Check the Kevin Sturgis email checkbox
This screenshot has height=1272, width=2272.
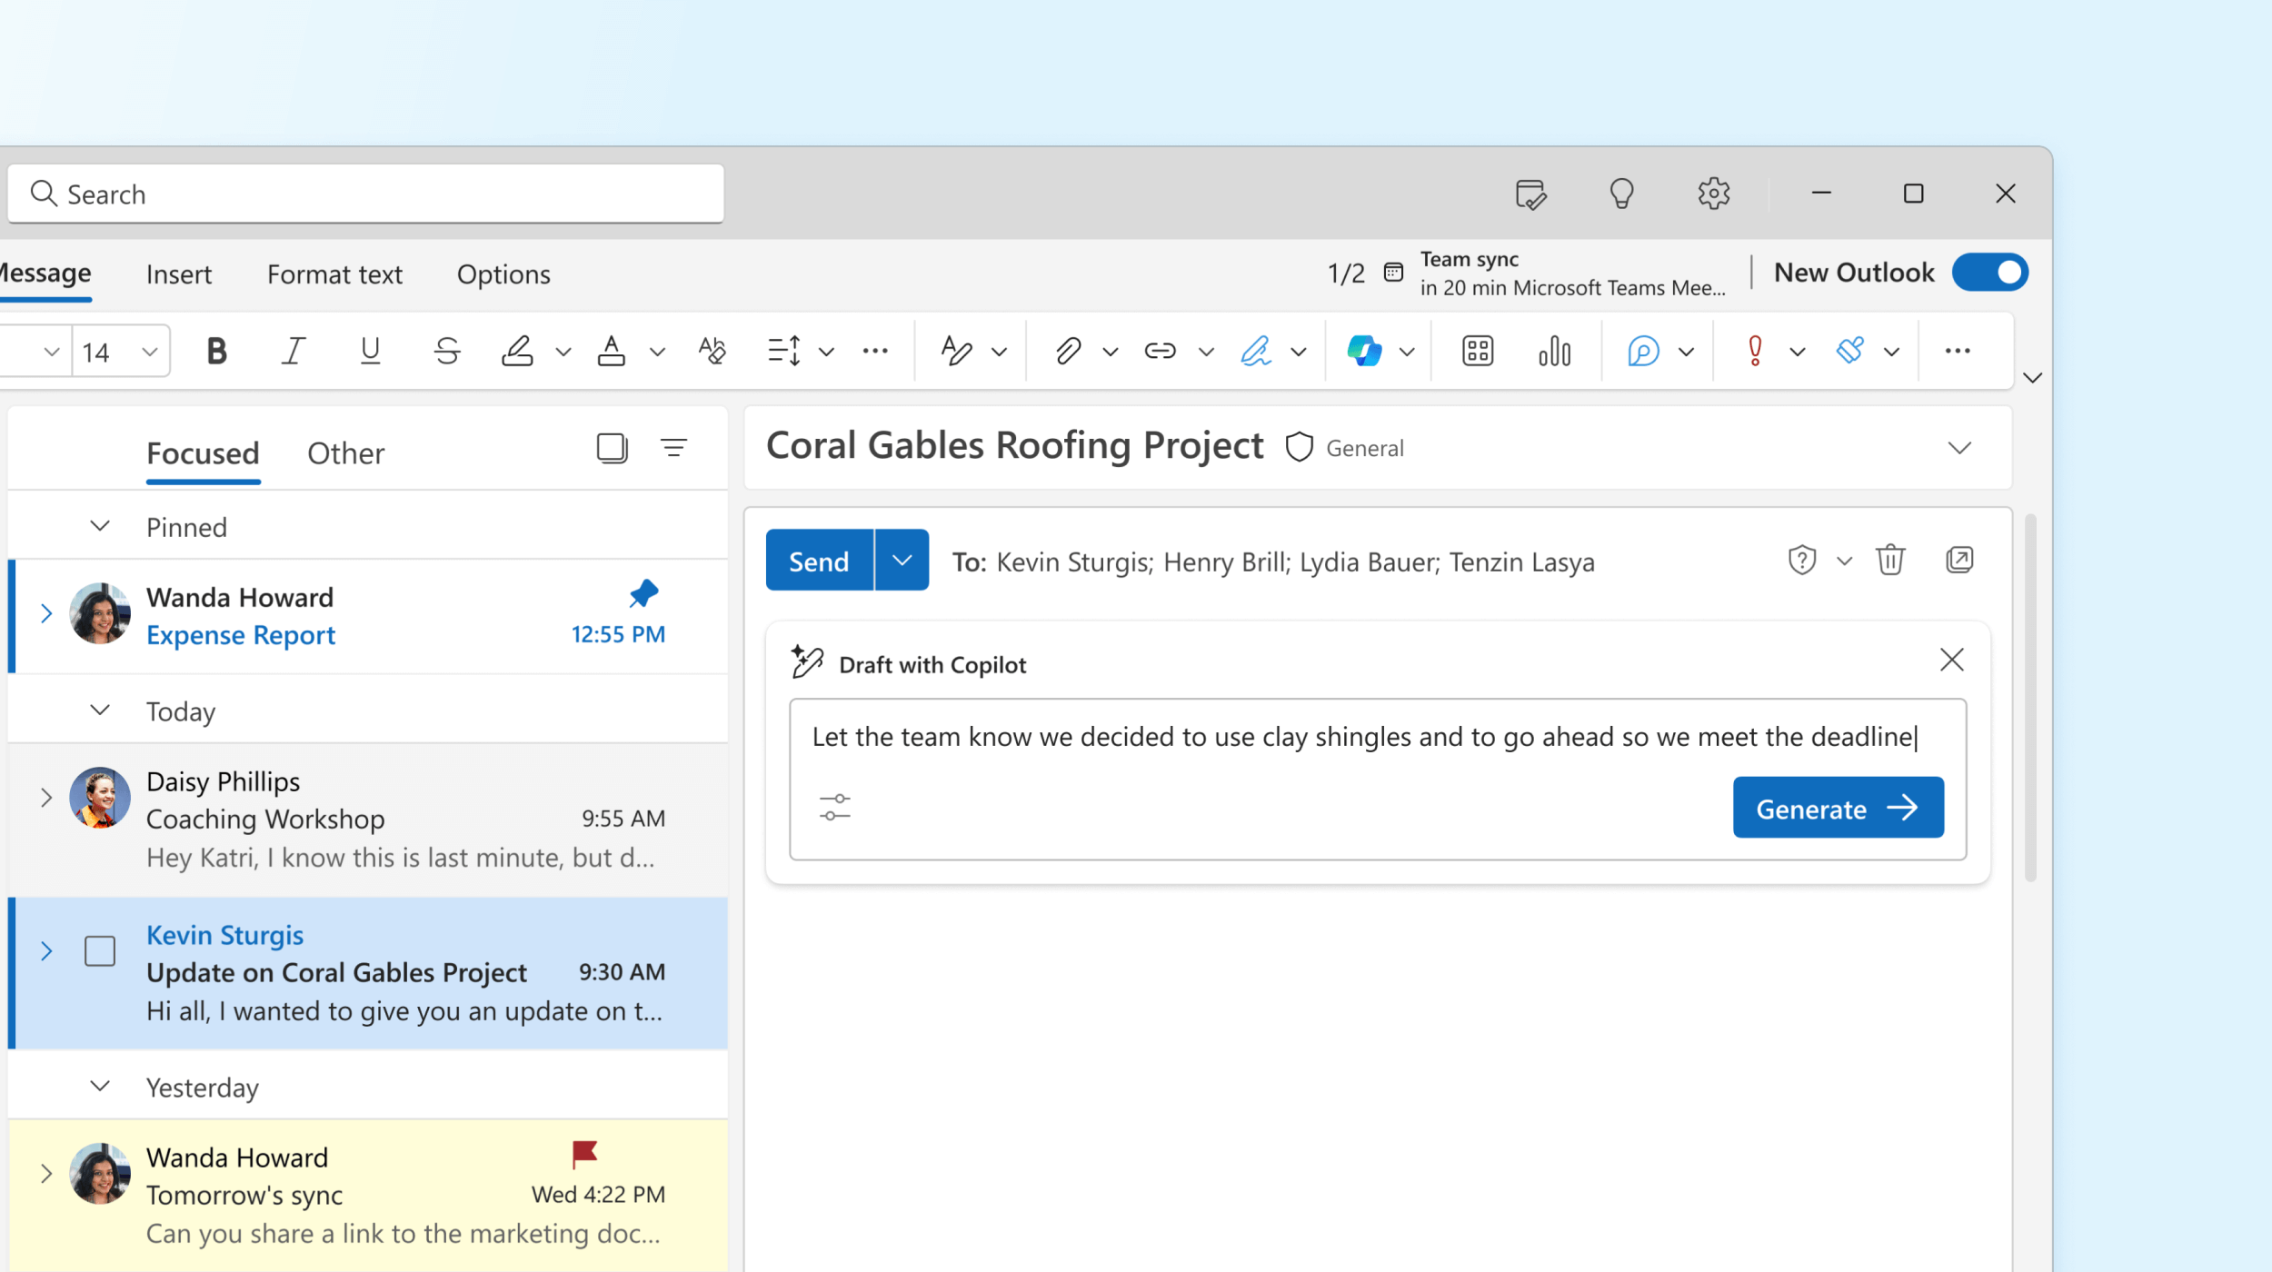click(96, 949)
